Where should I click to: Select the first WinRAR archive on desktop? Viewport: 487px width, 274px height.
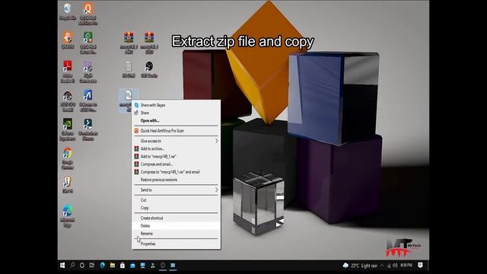point(129,43)
